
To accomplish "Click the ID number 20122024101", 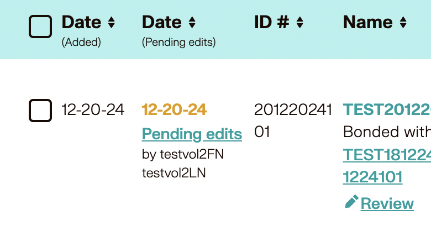I will click(293, 120).
